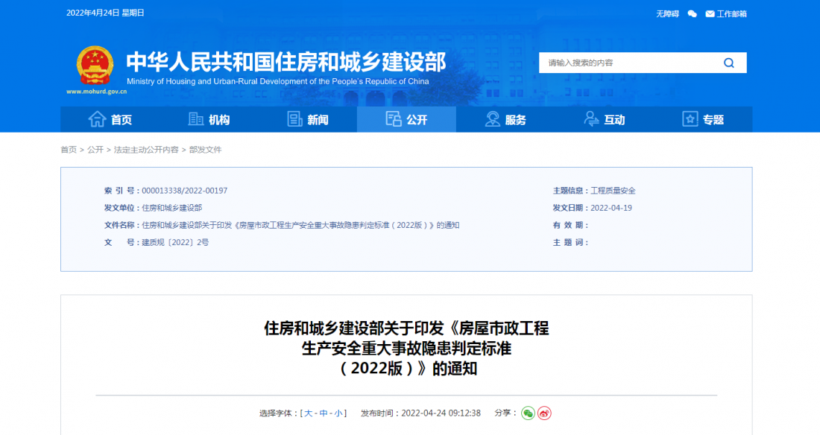Viewport: 820px width, 435px height.
Task: Set font size to 小
Action: pyautogui.click(x=338, y=413)
